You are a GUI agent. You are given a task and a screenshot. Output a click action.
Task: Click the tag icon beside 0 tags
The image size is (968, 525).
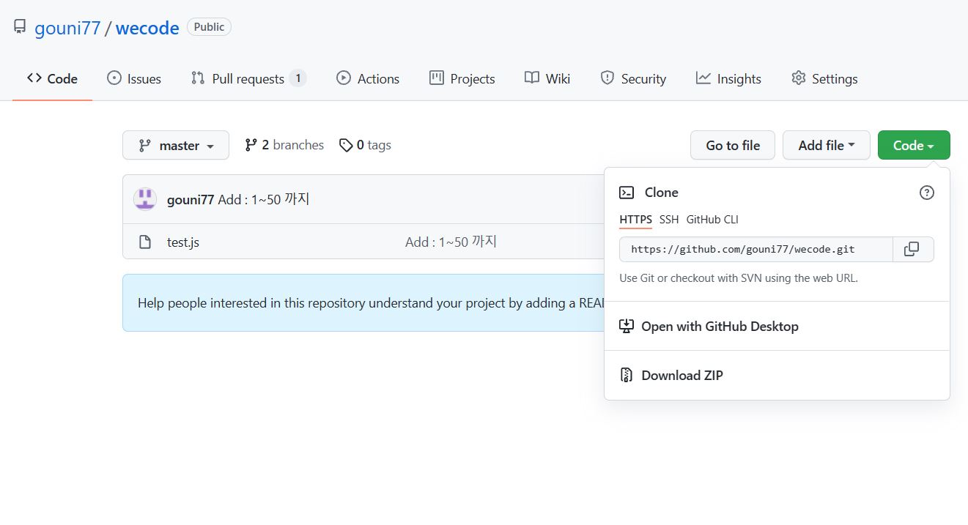pos(346,145)
